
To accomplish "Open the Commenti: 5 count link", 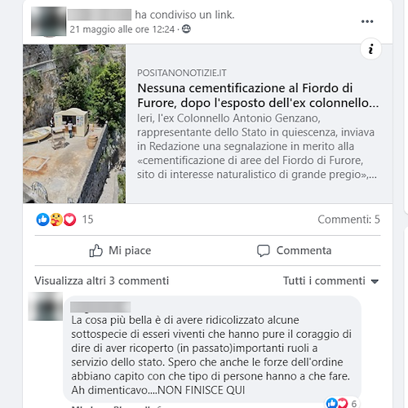I will [348, 220].
